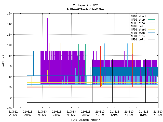
Task: Click the 160 voltage tick label
Action: [9, 13]
